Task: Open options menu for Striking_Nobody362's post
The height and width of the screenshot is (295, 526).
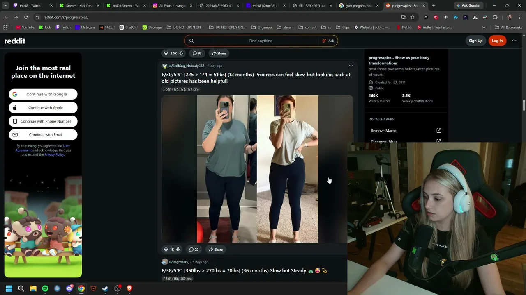Action: 351,66
